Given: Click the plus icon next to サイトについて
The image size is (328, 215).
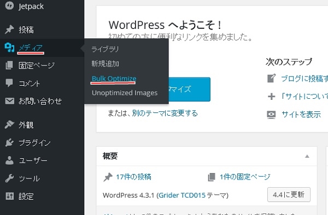Looking at the screenshot, I should (x=272, y=96).
